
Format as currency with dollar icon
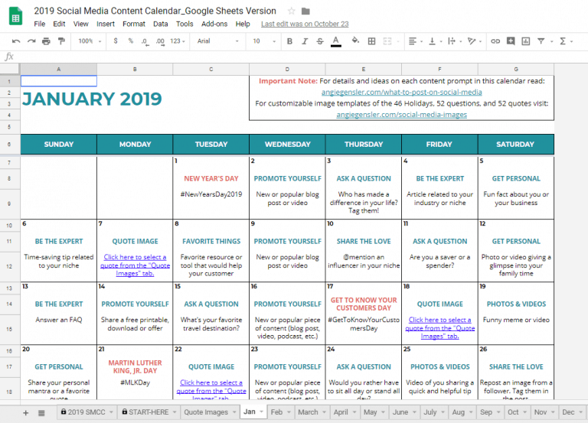coord(116,41)
